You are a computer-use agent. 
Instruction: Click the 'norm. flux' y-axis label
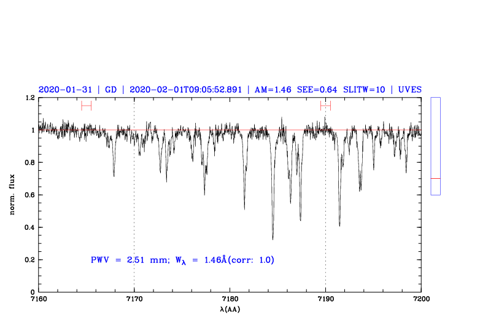coord(12,194)
